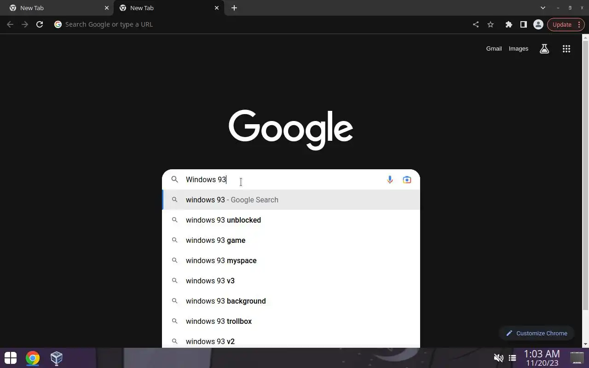The height and width of the screenshot is (368, 589).
Task: Reload the current page
Action: 40,24
